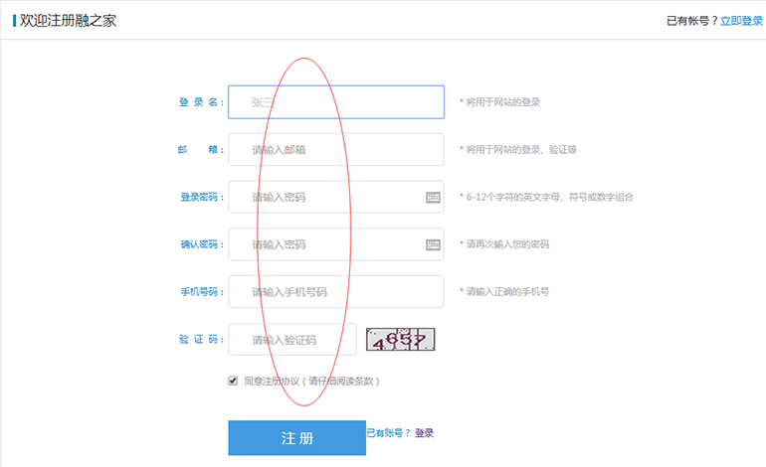Refresh the captcha image
The image size is (766, 467).
[401, 340]
